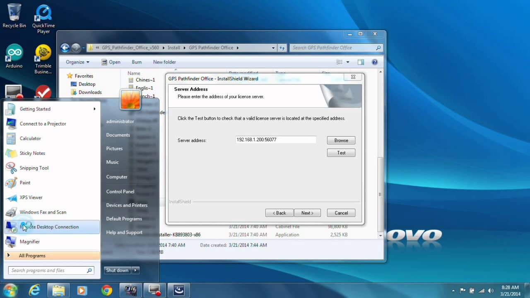This screenshot has height=298, width=530.
Task: Open Music library link
Action: [x=112, y=162]
